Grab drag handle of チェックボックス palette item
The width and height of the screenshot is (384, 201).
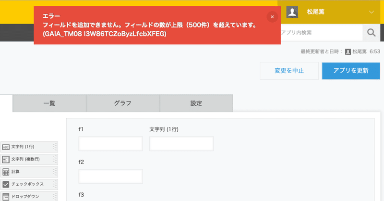tap(54, 184)
